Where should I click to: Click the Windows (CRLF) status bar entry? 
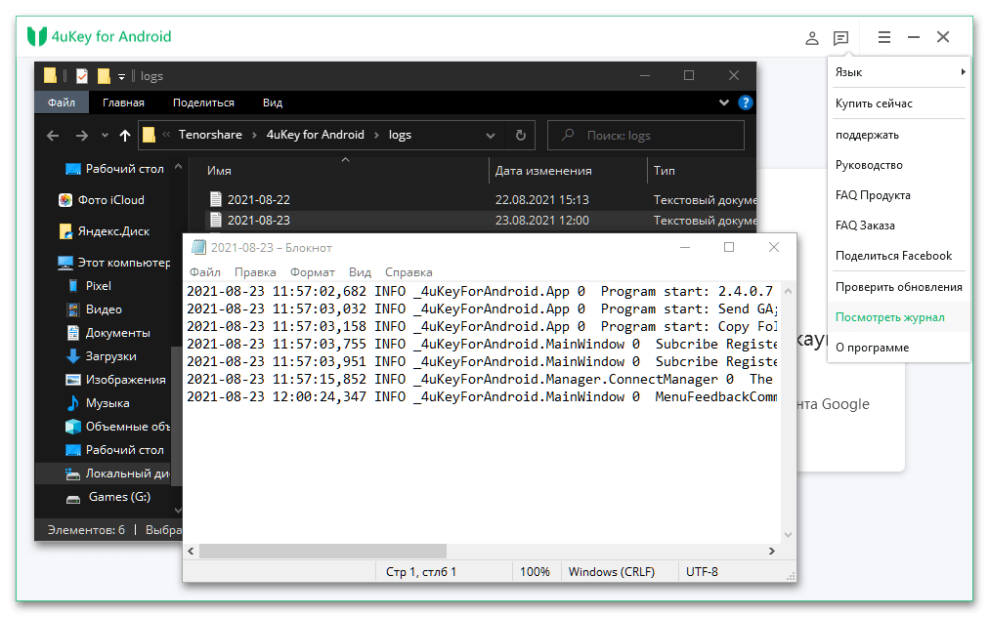[x=611, y=572]
